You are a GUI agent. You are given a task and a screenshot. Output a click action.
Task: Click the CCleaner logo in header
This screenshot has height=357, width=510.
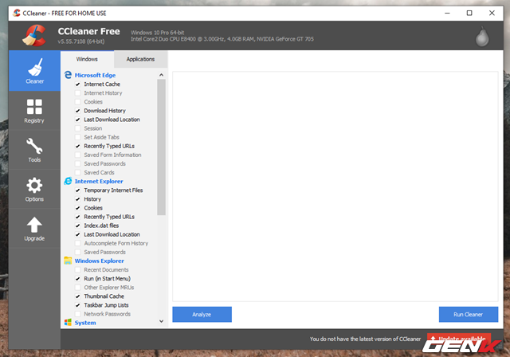click(34, 35)
